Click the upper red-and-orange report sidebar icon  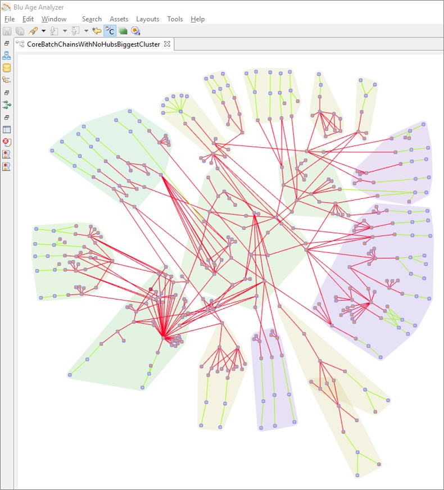7,155
